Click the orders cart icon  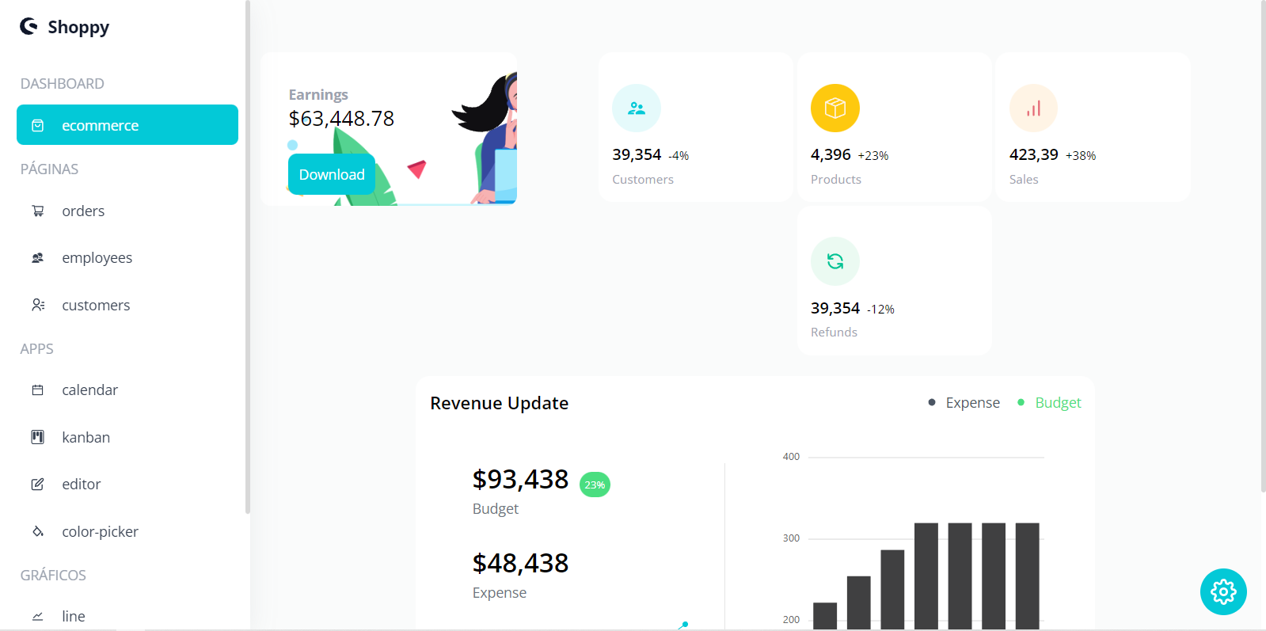point(37,211)
